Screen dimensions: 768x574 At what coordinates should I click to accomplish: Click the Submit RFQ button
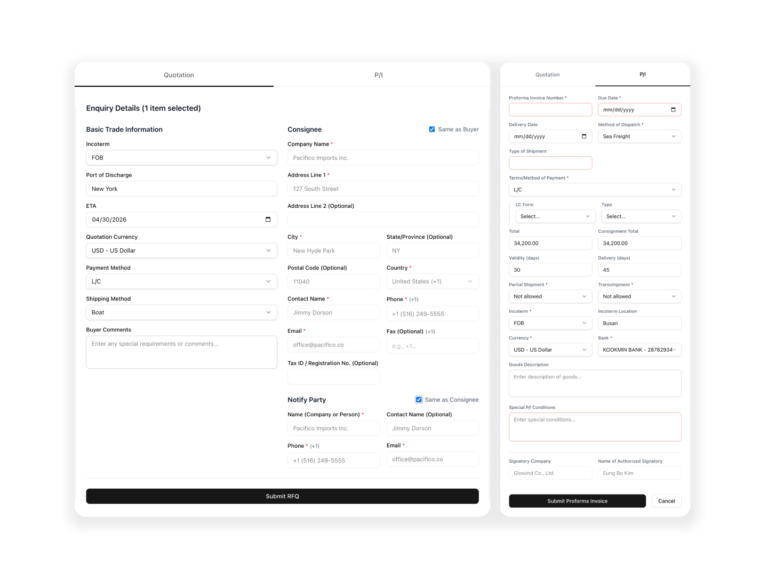(282, 496)
